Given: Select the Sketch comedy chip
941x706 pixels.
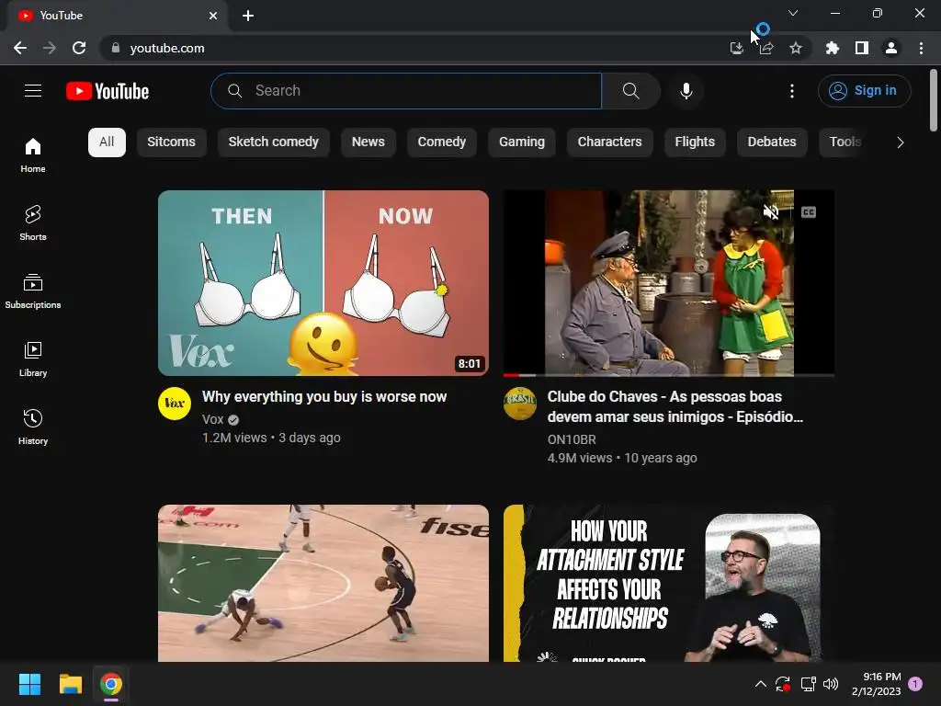Looking at the screenshot, I should 274,142.
